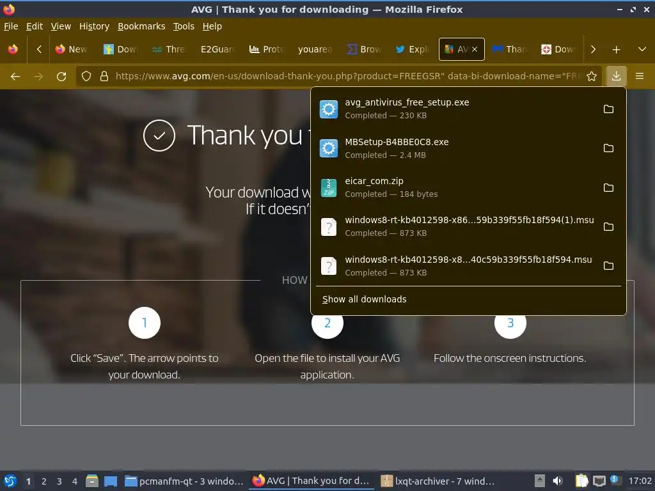Open the clipboard tray icon
Viewport: 655px width, 491px height.
[581, 481]
